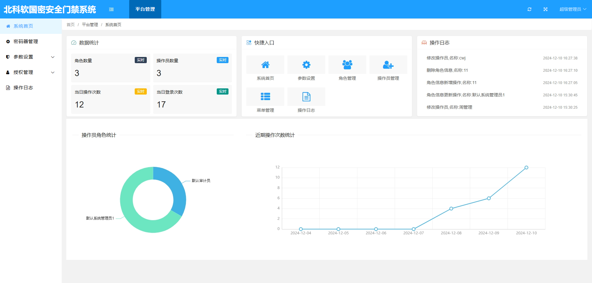Open 系统首页 quick entry house icon
592x283 pixels.
tap(265, 65)
